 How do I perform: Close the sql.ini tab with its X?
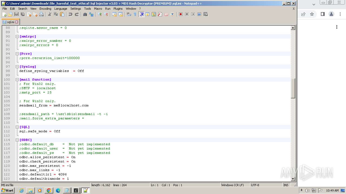pyautogui.click(x=16, y=22)
